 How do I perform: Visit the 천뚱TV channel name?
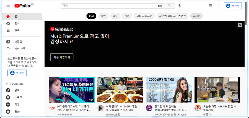[x=207, y=114]
